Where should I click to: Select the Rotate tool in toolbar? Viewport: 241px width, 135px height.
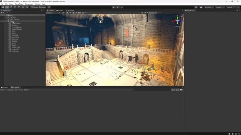[11, 7]
